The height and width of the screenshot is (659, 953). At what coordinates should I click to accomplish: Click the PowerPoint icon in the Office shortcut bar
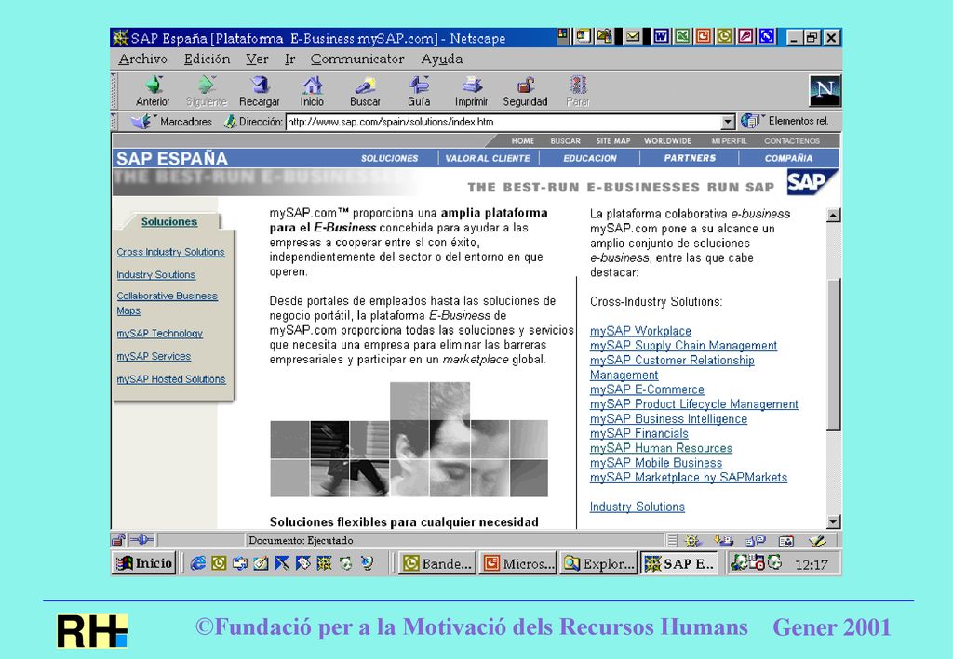(704, 36)
